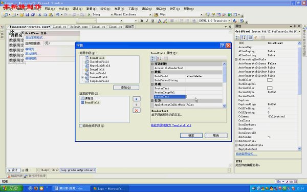Image resolution: width=307 pixels, height=192 pixels.
Task: Expand the AlternatingRowStyle property
Action: coord(236,59)
